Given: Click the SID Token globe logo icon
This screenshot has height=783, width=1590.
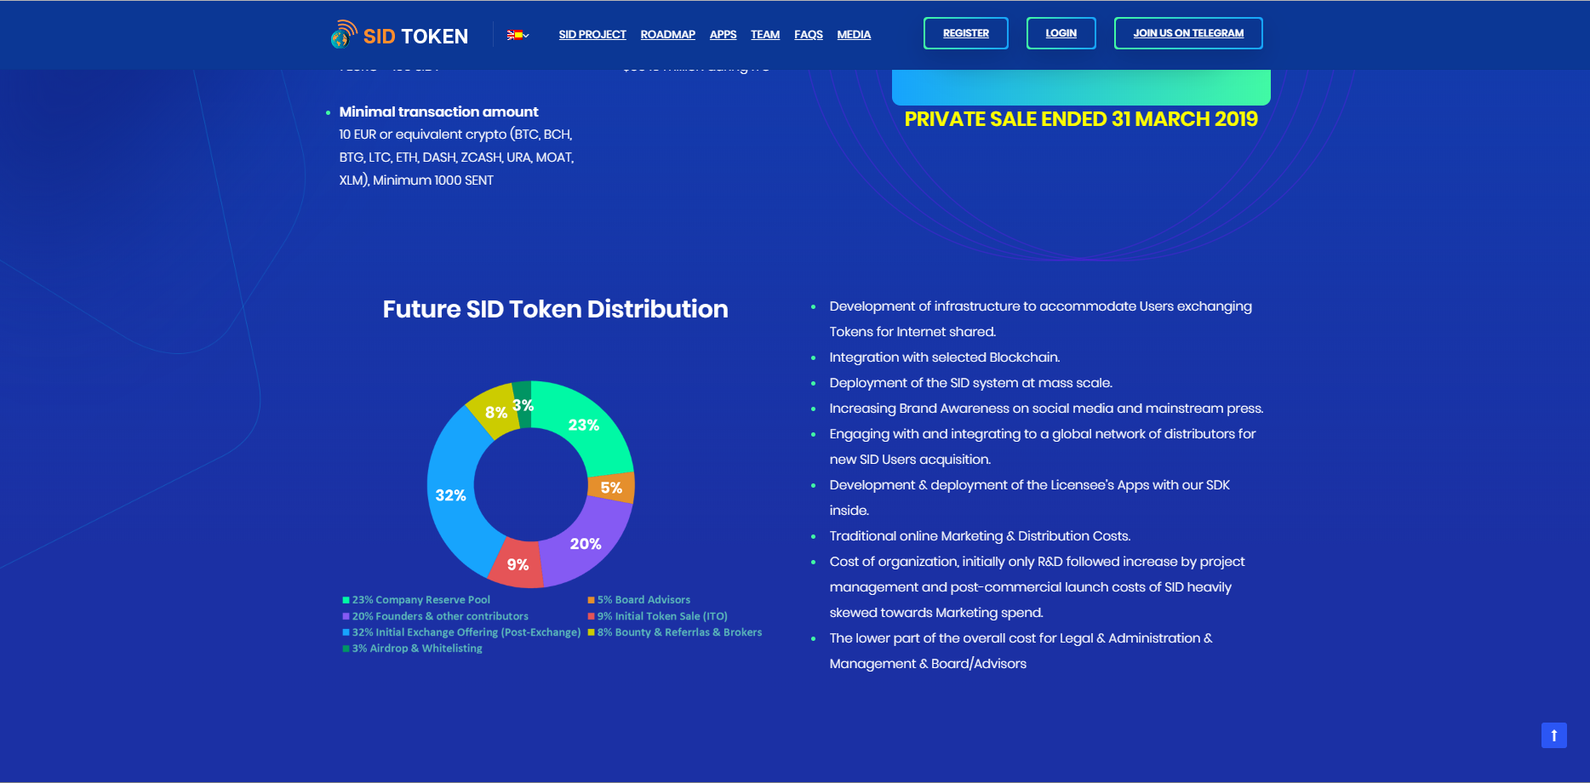Looking at the screenshot, I should click(x=344, y=34).
